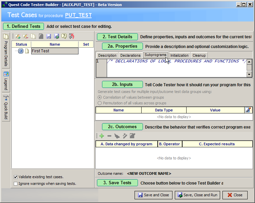Click the code editor scrollbar thumb
This screenshot has width=255, height=203.
coord(249,67)
